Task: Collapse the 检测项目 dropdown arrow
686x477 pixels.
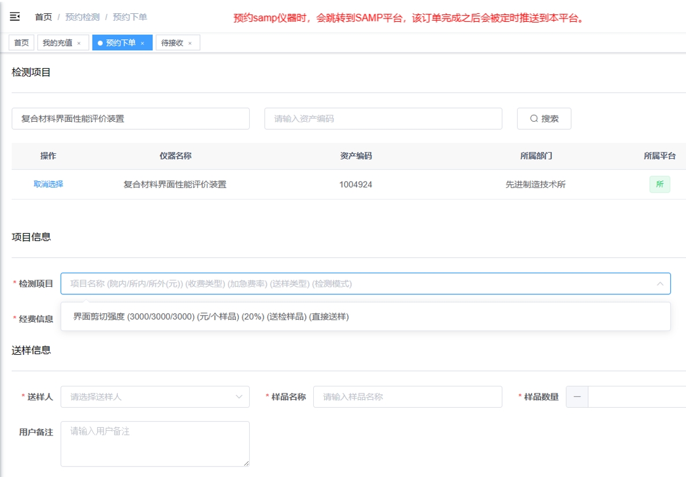Action: click(660, 284)
